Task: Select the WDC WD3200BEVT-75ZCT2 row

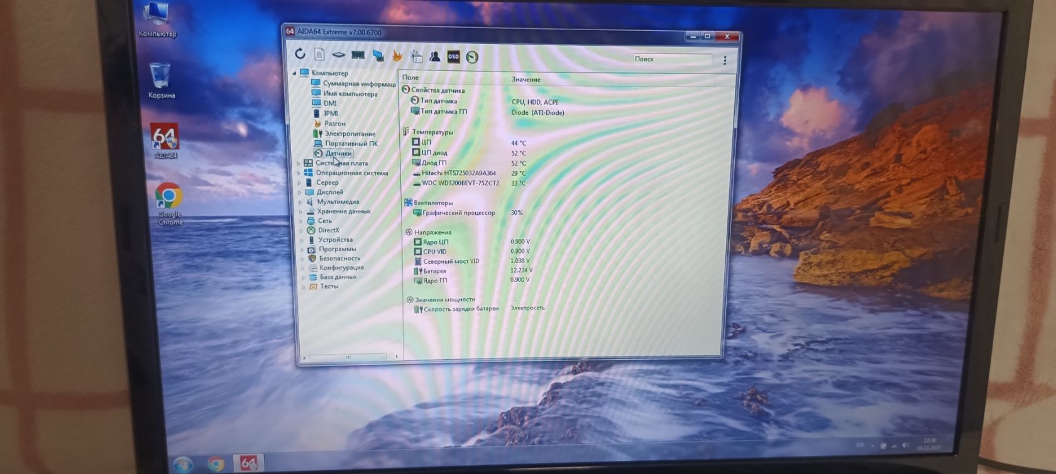Action: pyautogui.click(x=469, y=183)
